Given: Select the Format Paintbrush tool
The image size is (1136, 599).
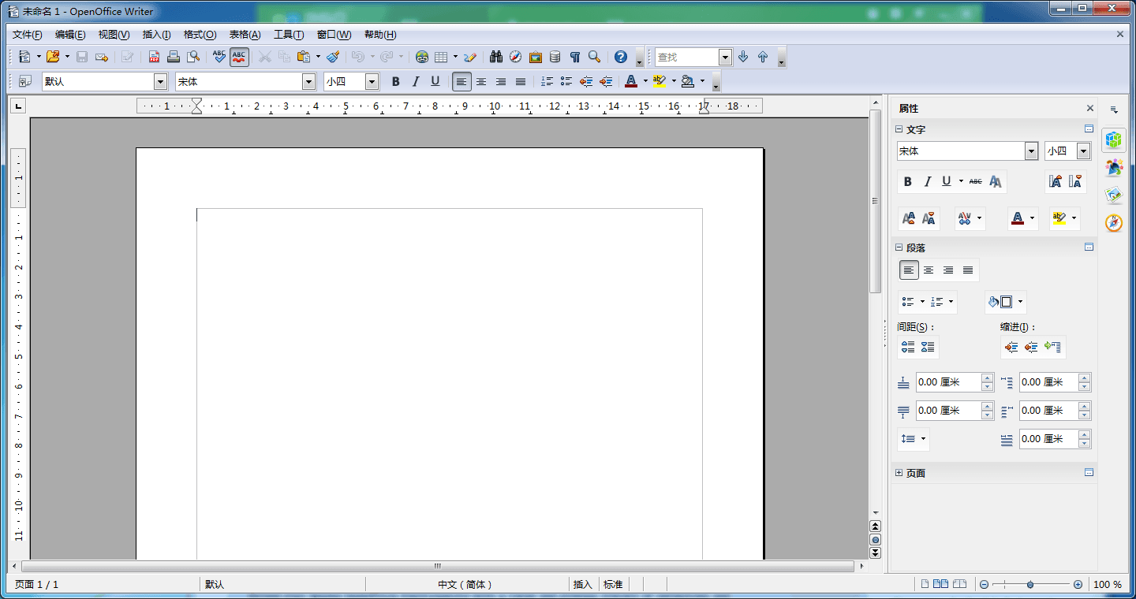Looking at the screenshot, I should 333,57.
